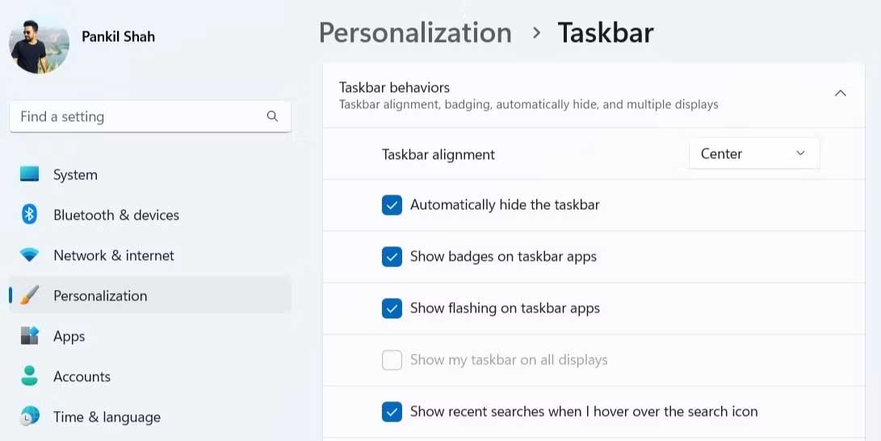
Task: Open Bluetooth & devices settings
Action: [115, 215]
